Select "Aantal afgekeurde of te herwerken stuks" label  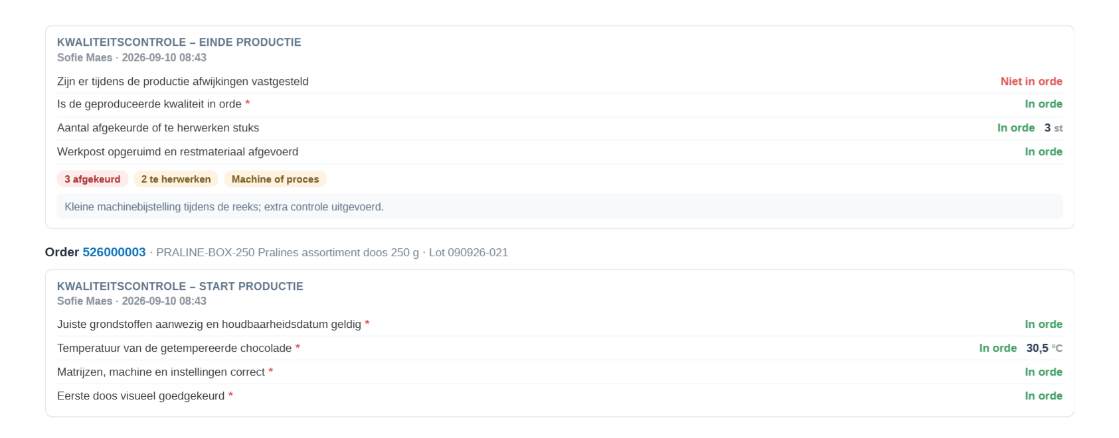(158, 127)
